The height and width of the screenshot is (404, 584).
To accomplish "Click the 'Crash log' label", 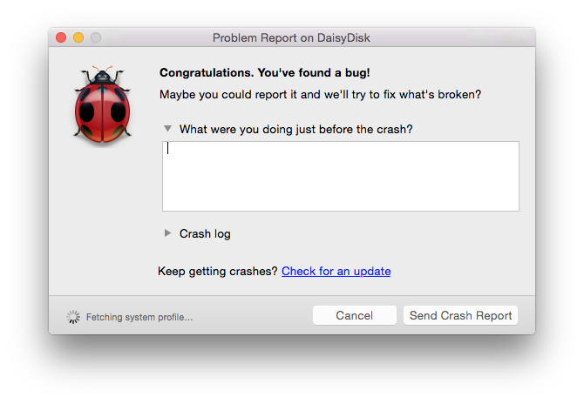I will point(205,233).
